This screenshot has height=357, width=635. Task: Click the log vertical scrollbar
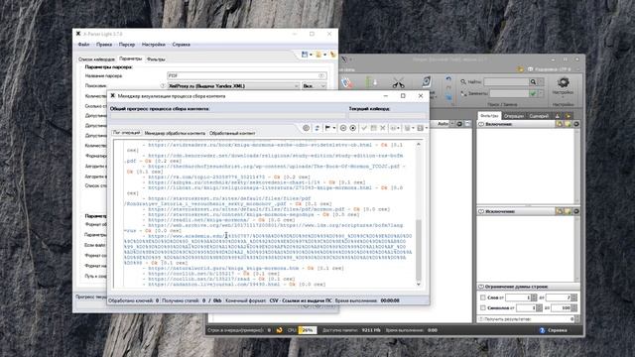[x=419, y=214]
